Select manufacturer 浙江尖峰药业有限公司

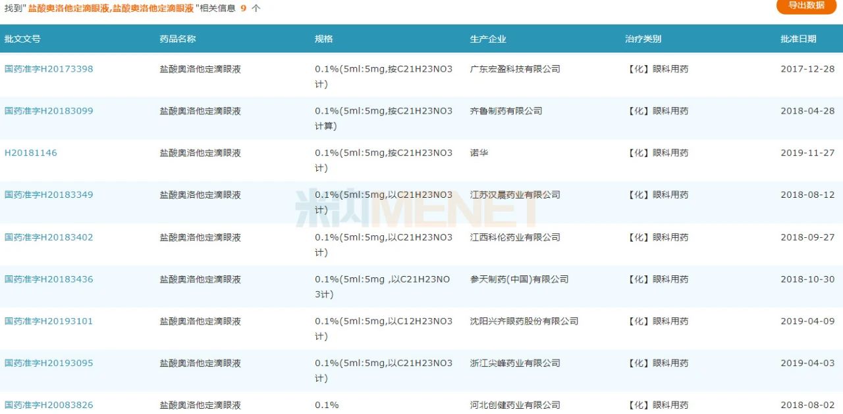coord(515,363)
